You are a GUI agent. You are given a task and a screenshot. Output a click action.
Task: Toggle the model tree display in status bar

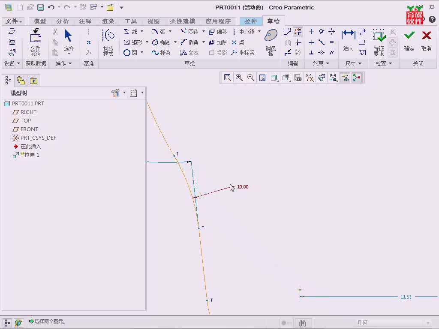point(8,323)
